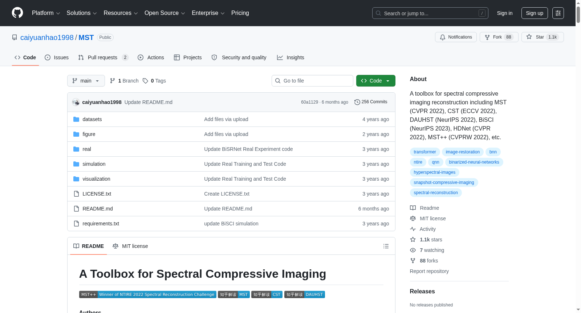Click the requirements.txt file icon
This screenshot has width=581, height=313.
(76, 224)
